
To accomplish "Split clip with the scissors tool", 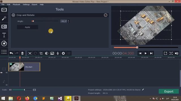I will click(30, 53).
